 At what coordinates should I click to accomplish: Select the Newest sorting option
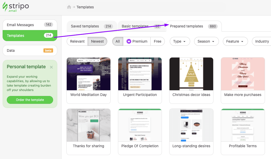[x=97, y=41]
